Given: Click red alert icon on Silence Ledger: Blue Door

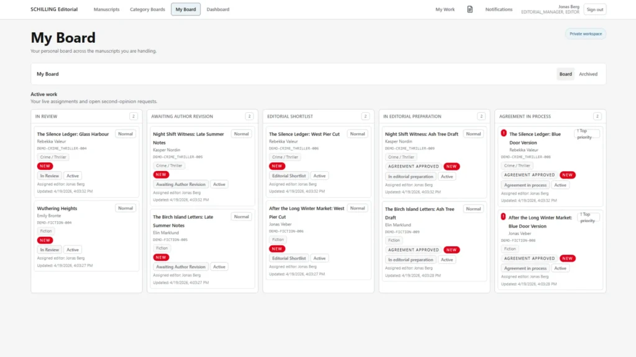Looking at the screenshot, I should pos(504,133).
